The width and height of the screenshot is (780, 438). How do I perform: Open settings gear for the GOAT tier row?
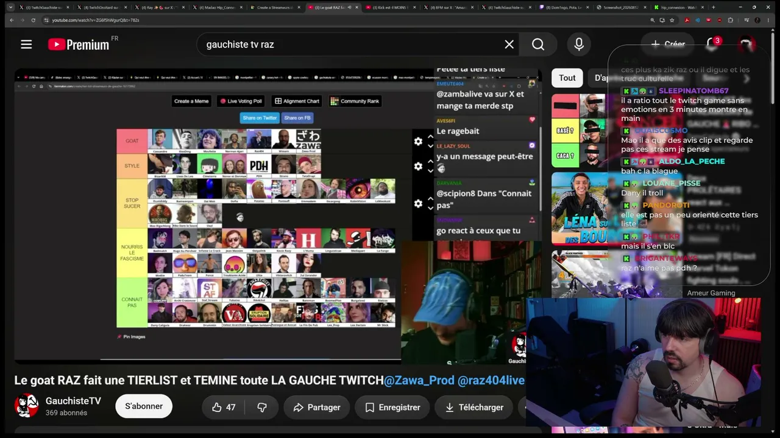(418, 141)
